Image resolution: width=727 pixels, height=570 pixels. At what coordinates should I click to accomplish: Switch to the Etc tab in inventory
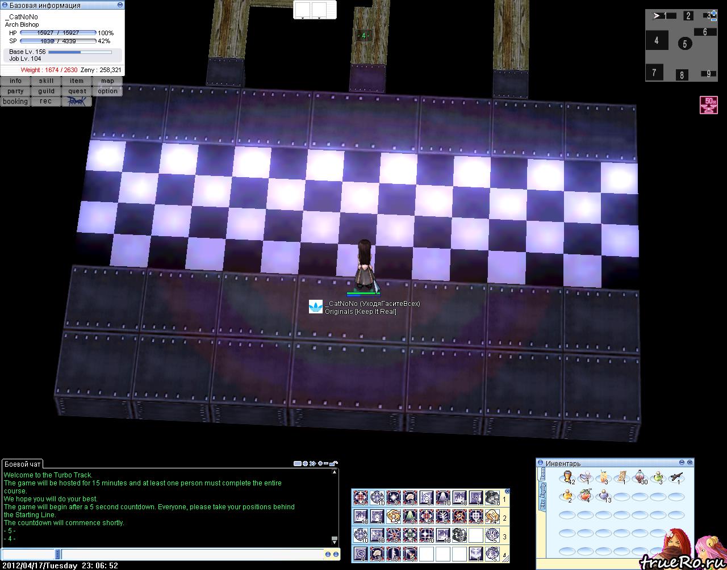pos(543,505)
